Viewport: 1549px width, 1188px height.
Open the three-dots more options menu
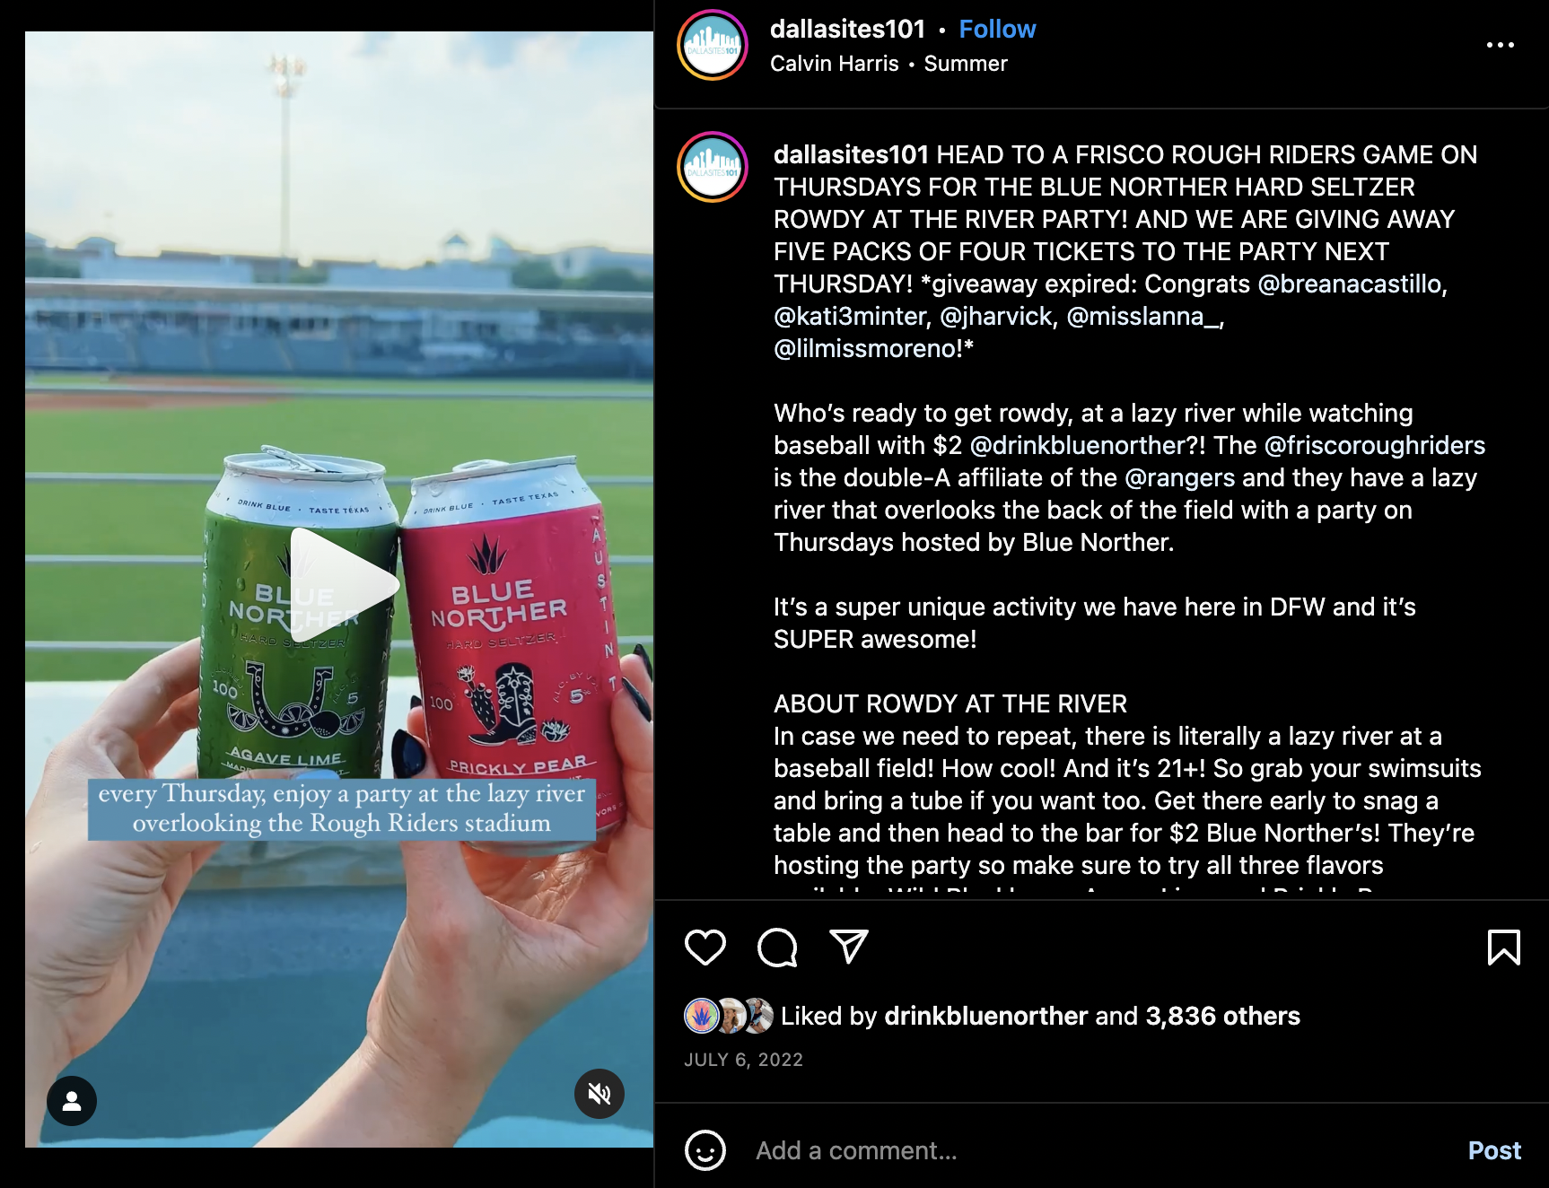[x=1501, y=45]
